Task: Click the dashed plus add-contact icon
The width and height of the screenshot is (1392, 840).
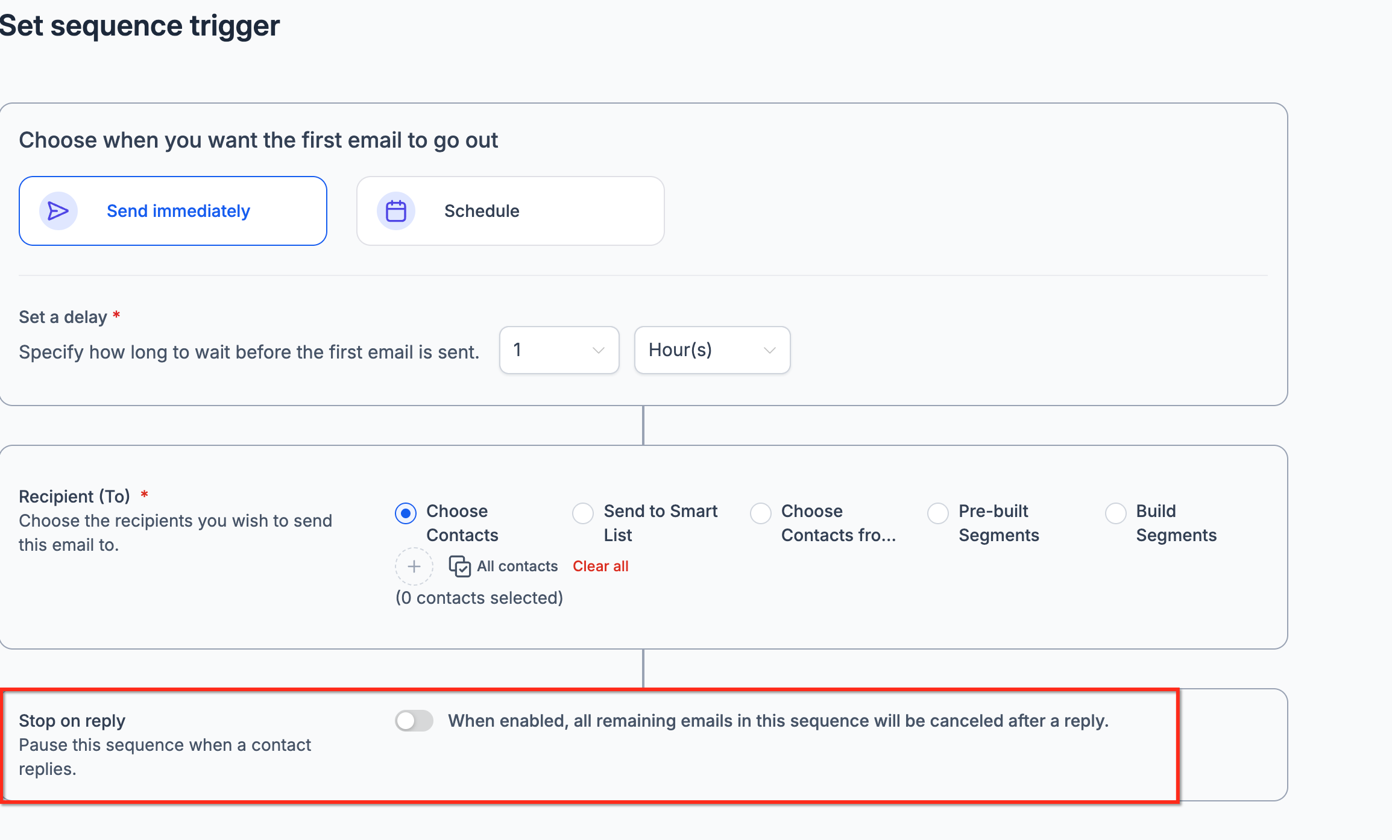Action: pyautogui.click(x=414, y=566)
